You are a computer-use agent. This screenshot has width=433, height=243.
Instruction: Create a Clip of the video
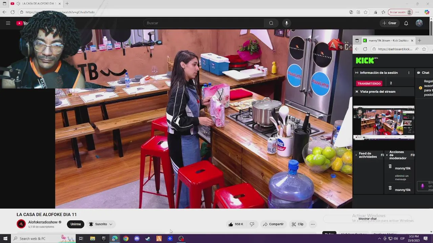pyautogui.click(x=298, y=224)
